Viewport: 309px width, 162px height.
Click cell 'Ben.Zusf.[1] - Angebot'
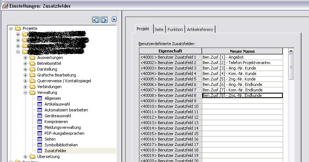[x=242, y=57]
